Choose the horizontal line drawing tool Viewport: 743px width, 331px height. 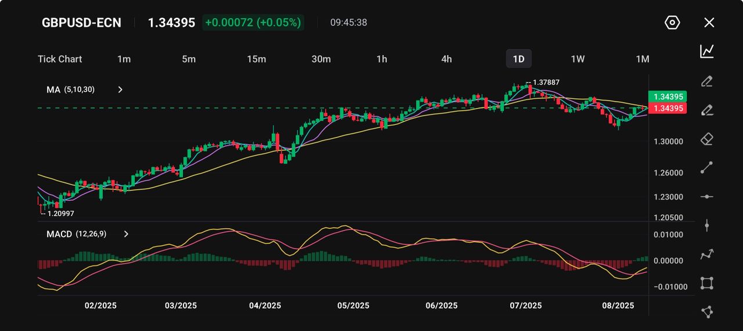tap(706, 197)
